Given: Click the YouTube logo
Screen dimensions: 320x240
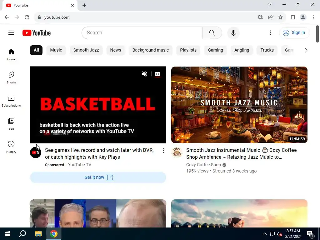Looking at the screenshot, I should click(37, 33).
